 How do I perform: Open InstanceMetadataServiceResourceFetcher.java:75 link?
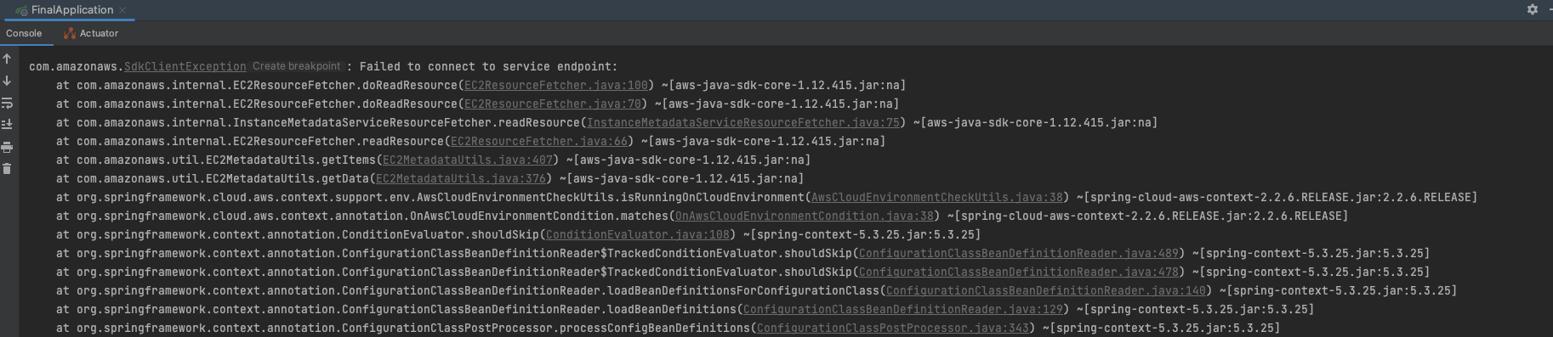point(743,123)
